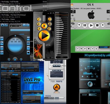
Task: Open the eq equalizer on blue AIMP skin
Action: [x=28, y=38]
